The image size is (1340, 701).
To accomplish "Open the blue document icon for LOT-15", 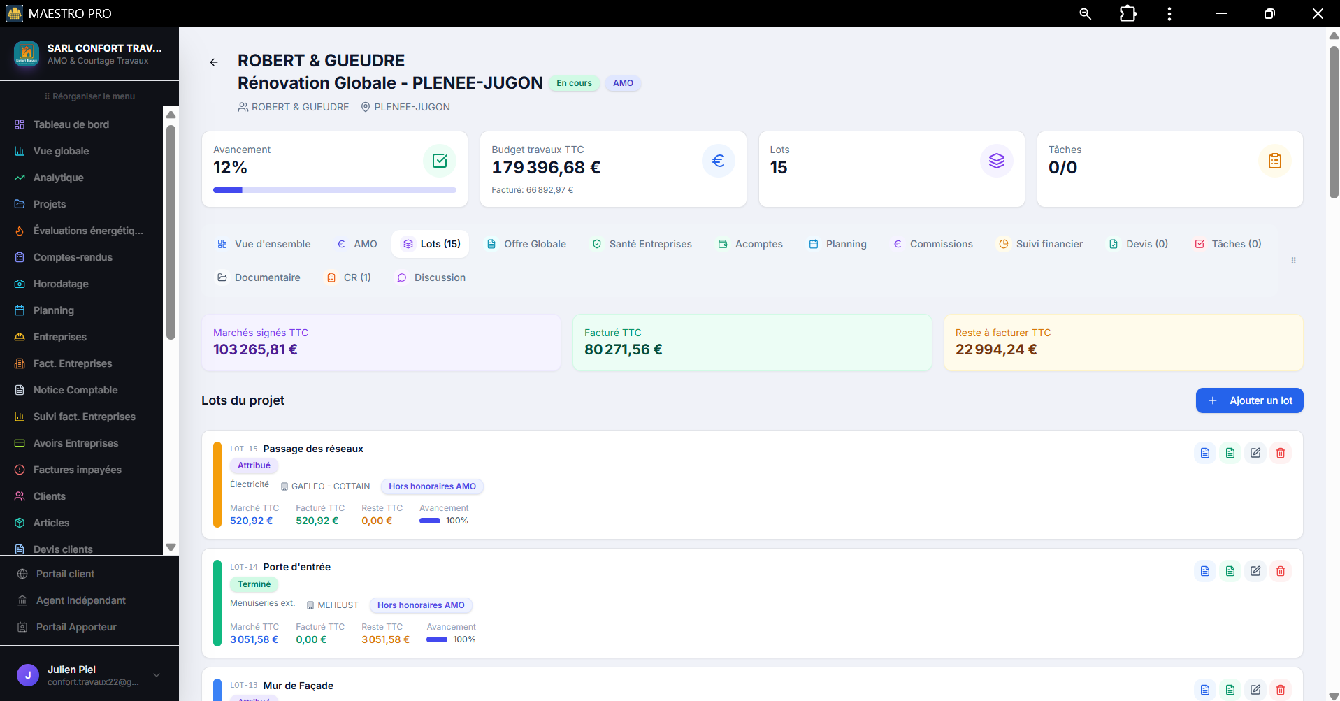I will (x=1205, y=453).
